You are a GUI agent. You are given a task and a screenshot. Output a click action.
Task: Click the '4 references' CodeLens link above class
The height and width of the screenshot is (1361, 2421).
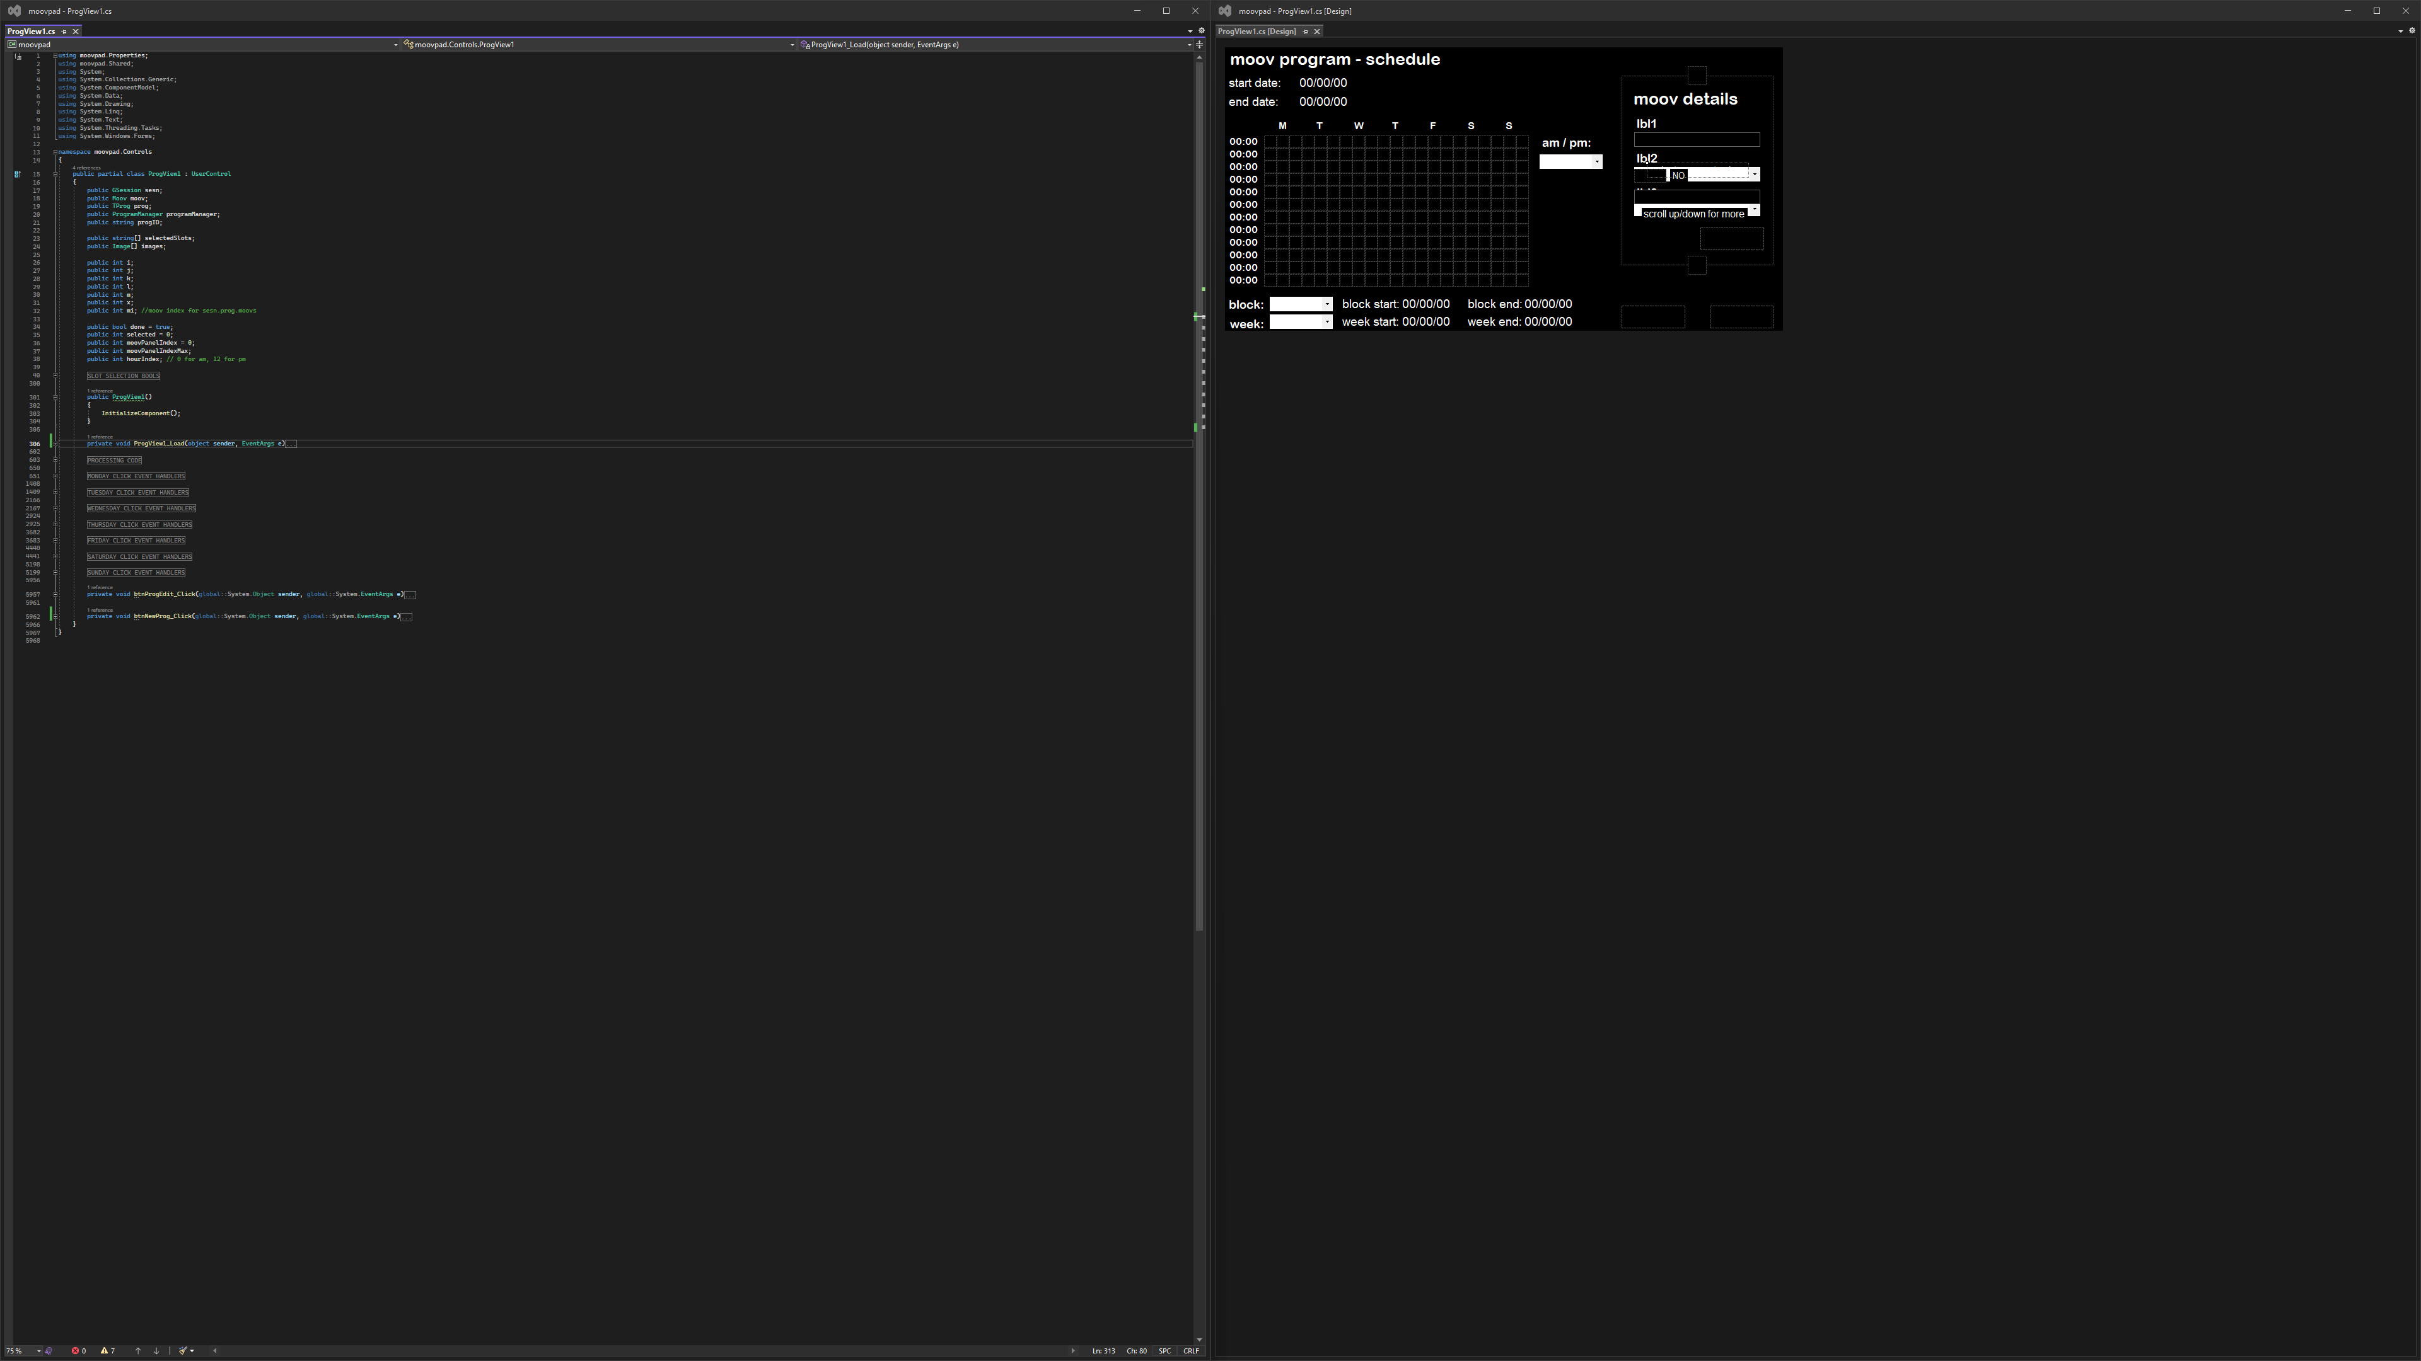[86, 167]
